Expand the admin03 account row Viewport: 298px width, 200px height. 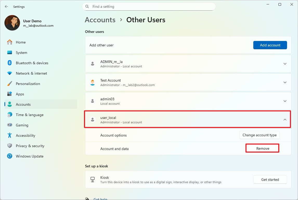pyautogui.click(x=285, y=101)
